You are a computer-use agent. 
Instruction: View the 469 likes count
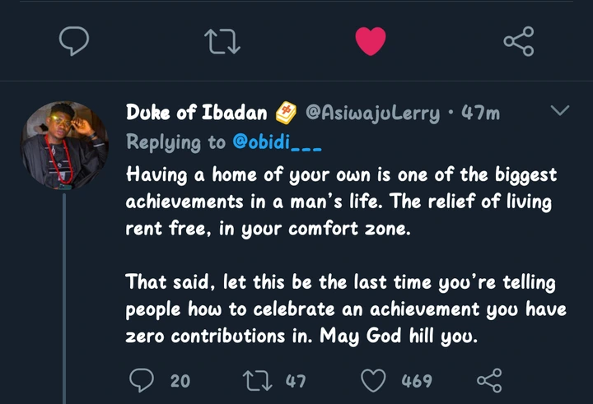pyautogui.click(x=417, y=381)
